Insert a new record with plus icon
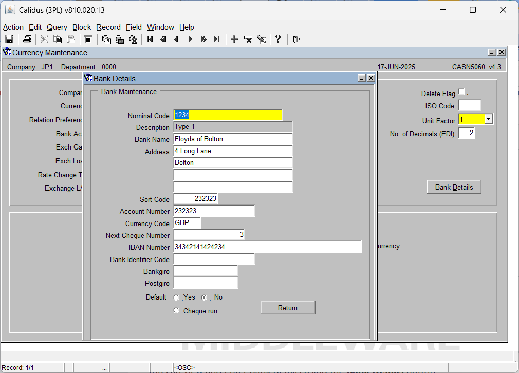This screenshot has height=373, width=519. pyautogui.click(x=234, y=40)
